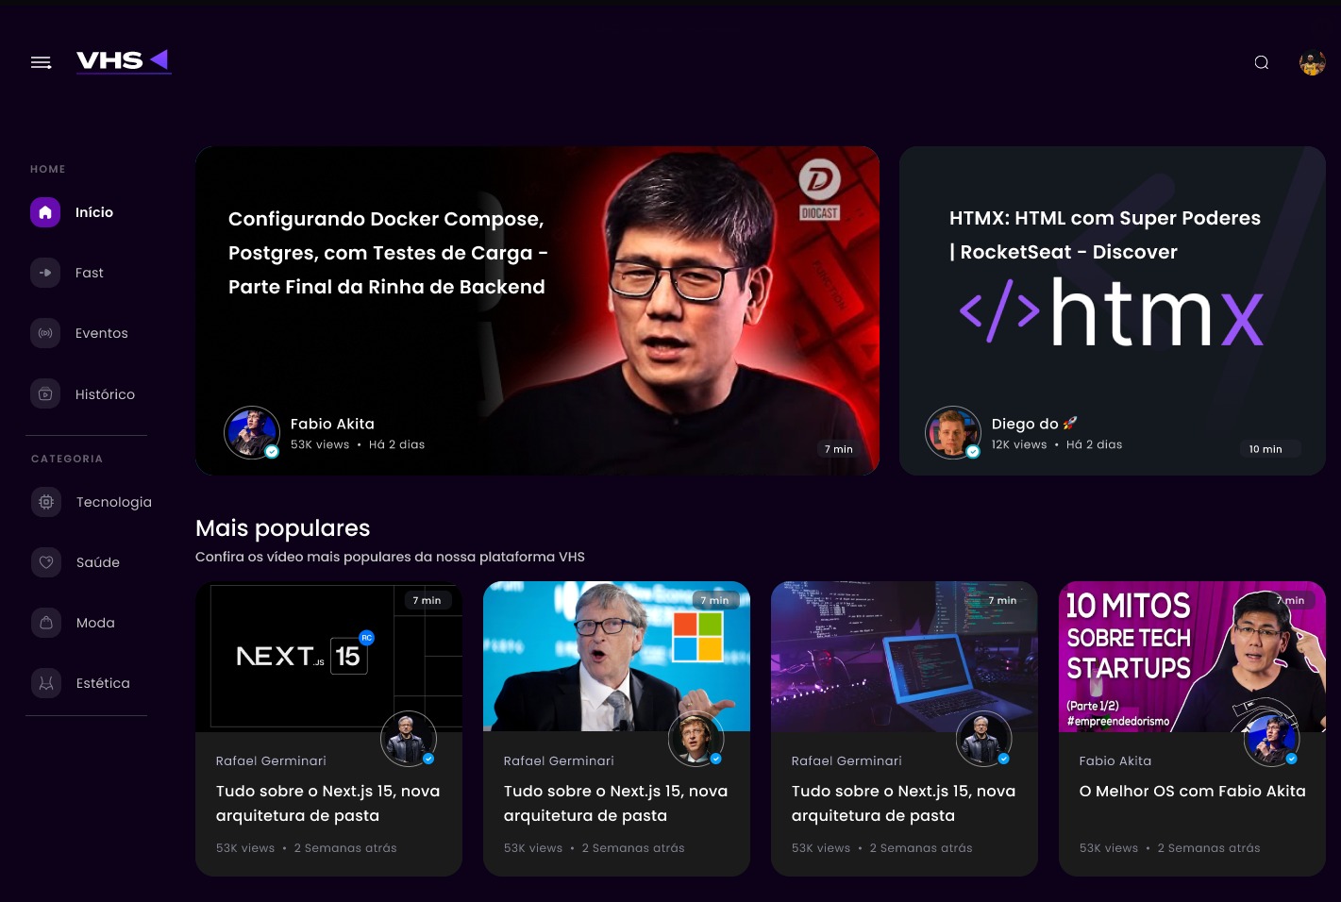Click the Diego do channel name

(x=1034, y=424)
